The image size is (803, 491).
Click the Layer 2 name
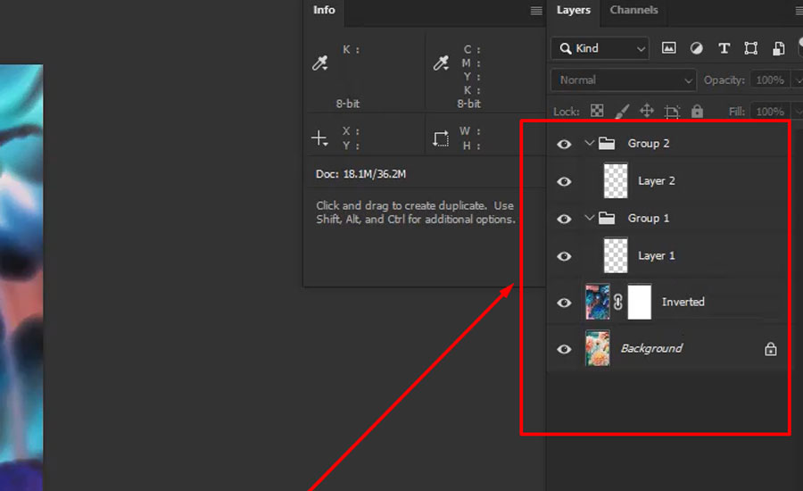tap(657, 181)
